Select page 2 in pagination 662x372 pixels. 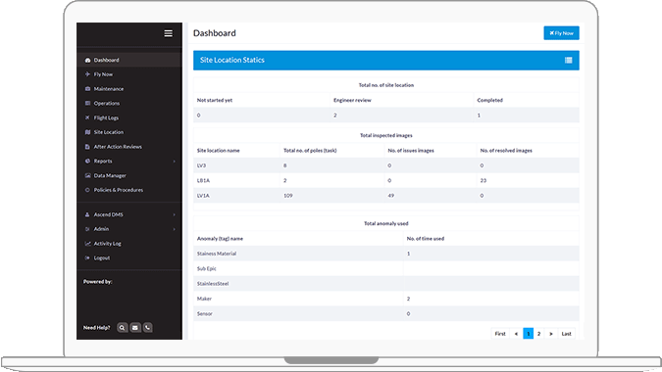point(538,334)
